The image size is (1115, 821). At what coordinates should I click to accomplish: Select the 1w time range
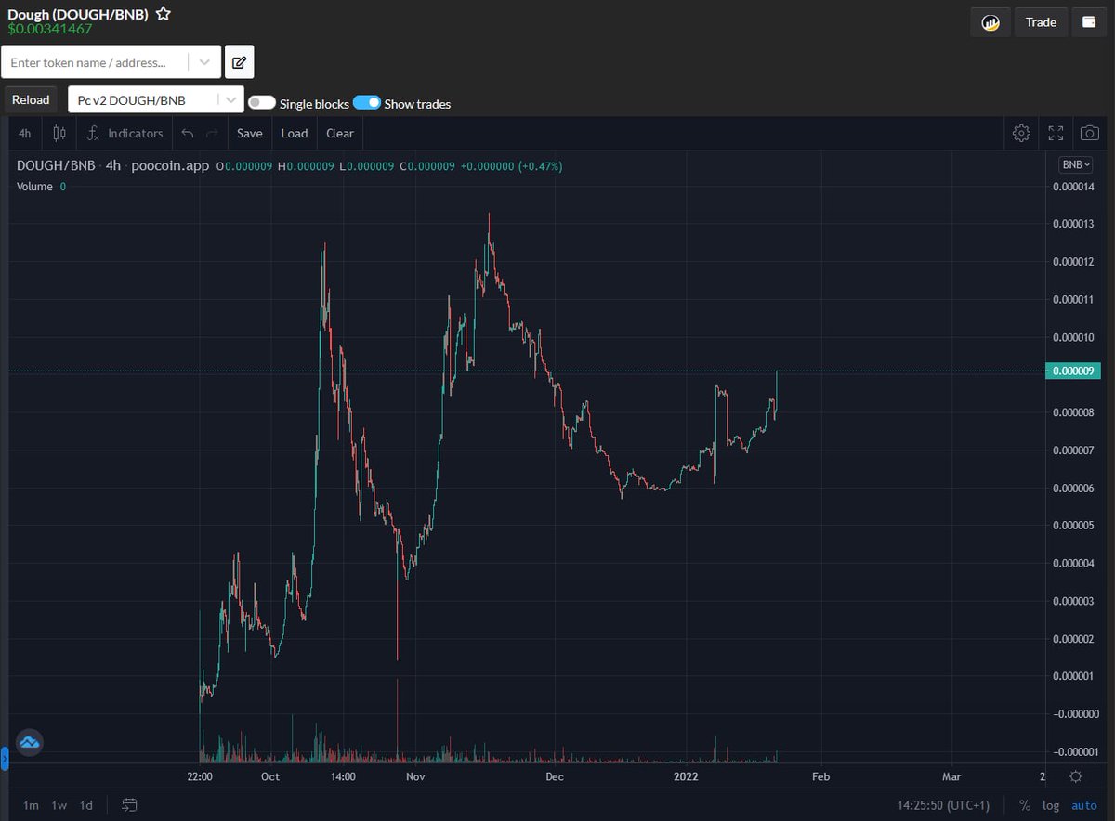point(59,805)
